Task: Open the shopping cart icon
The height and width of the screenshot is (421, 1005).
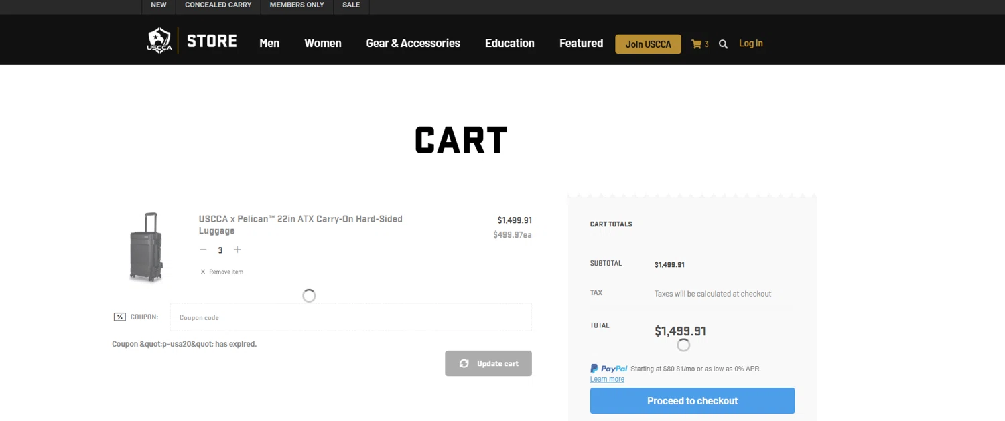Action: [x=697, y=44]
